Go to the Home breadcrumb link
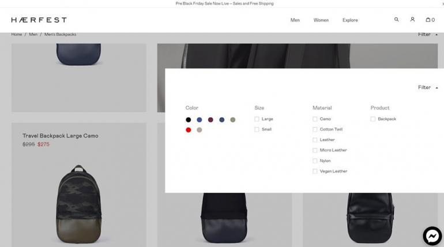 coord(17,34)
